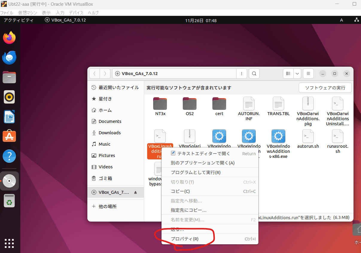361x253 pixels.
Task: Select the VBoxSolarisAdditions package icon
Action: [x=190, y=136]
